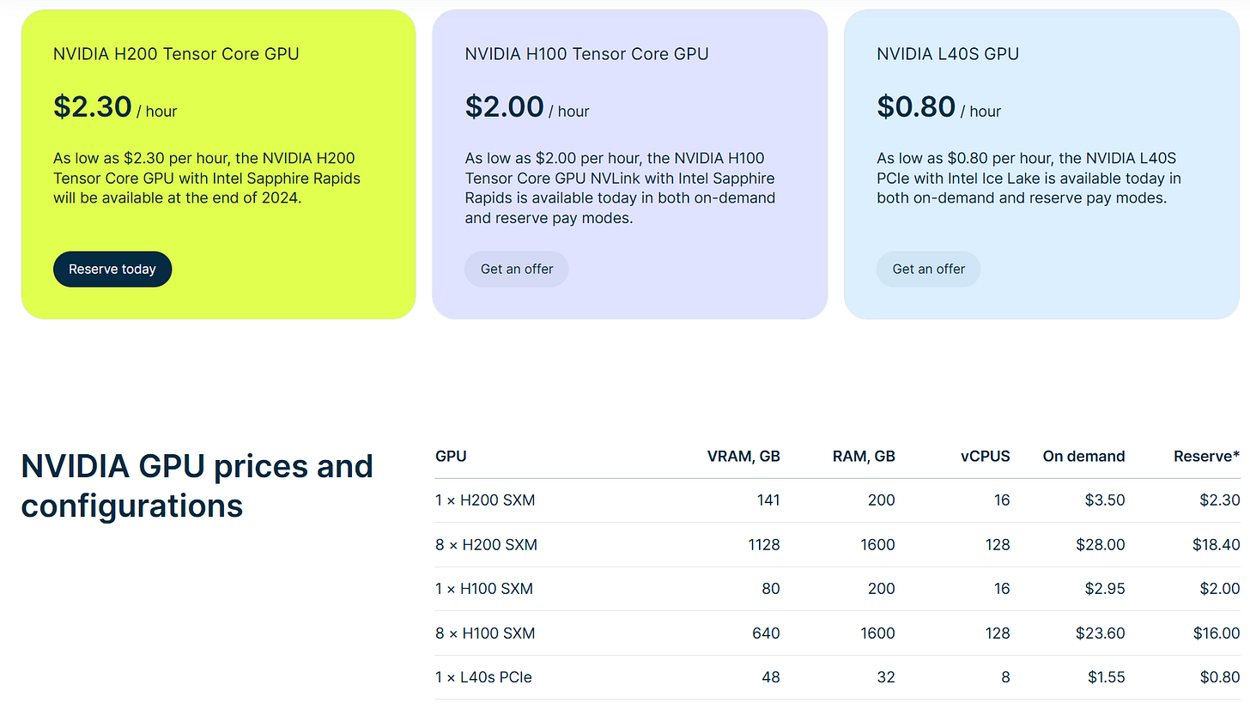Click the NVIDIA GPU prices and configurations heading
The height and width of the screenshot is (709, 1250).
197,486
